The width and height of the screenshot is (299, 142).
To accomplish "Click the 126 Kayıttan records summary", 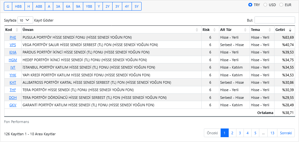I will pos(30,134).
